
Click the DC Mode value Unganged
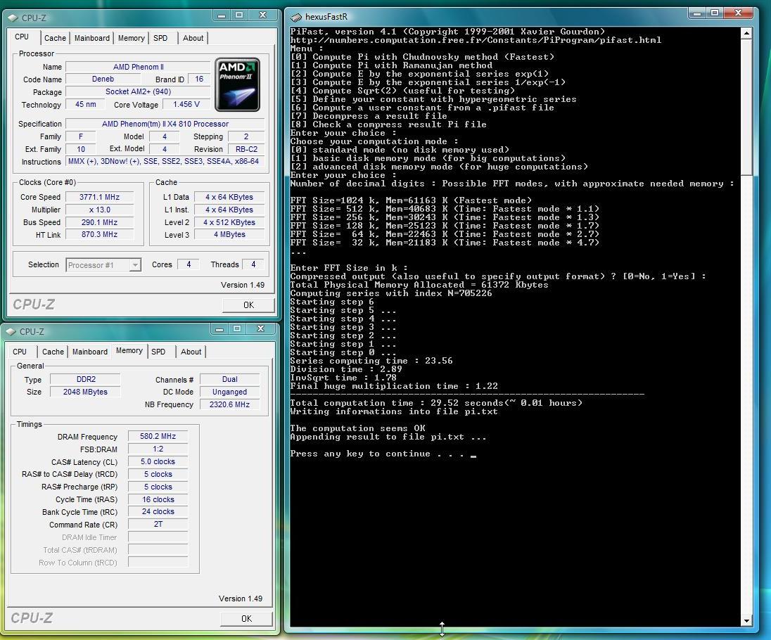[x=229, y=392]
